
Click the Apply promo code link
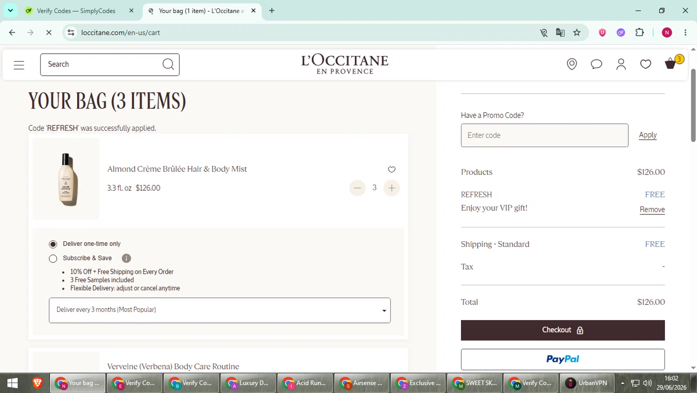click(648, 135)
